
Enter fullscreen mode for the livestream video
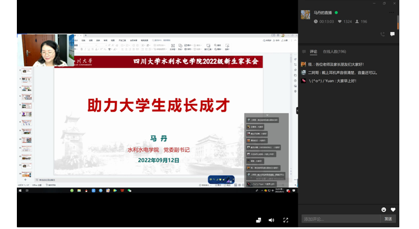(x=285, y=220)
